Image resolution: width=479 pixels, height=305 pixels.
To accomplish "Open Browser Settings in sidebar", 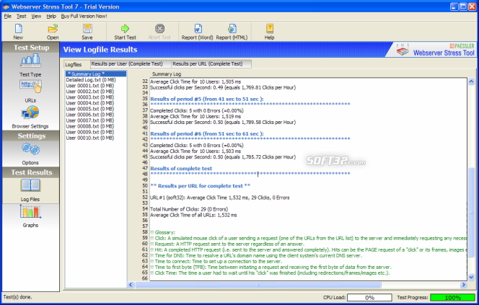I will tap(30, 117).
